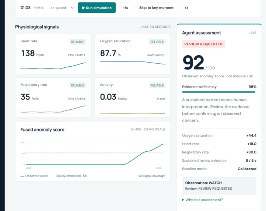The height and width of the screenshot is (211, 266).
Task: Click the Heart rate +18.0 contribution value
Action: click(252, 144)
